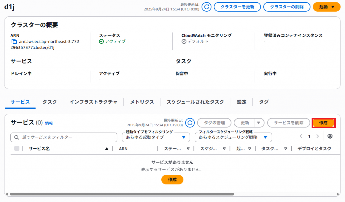Open table preferences with the gear icon

pyautogui.click(x=330, y=136)
